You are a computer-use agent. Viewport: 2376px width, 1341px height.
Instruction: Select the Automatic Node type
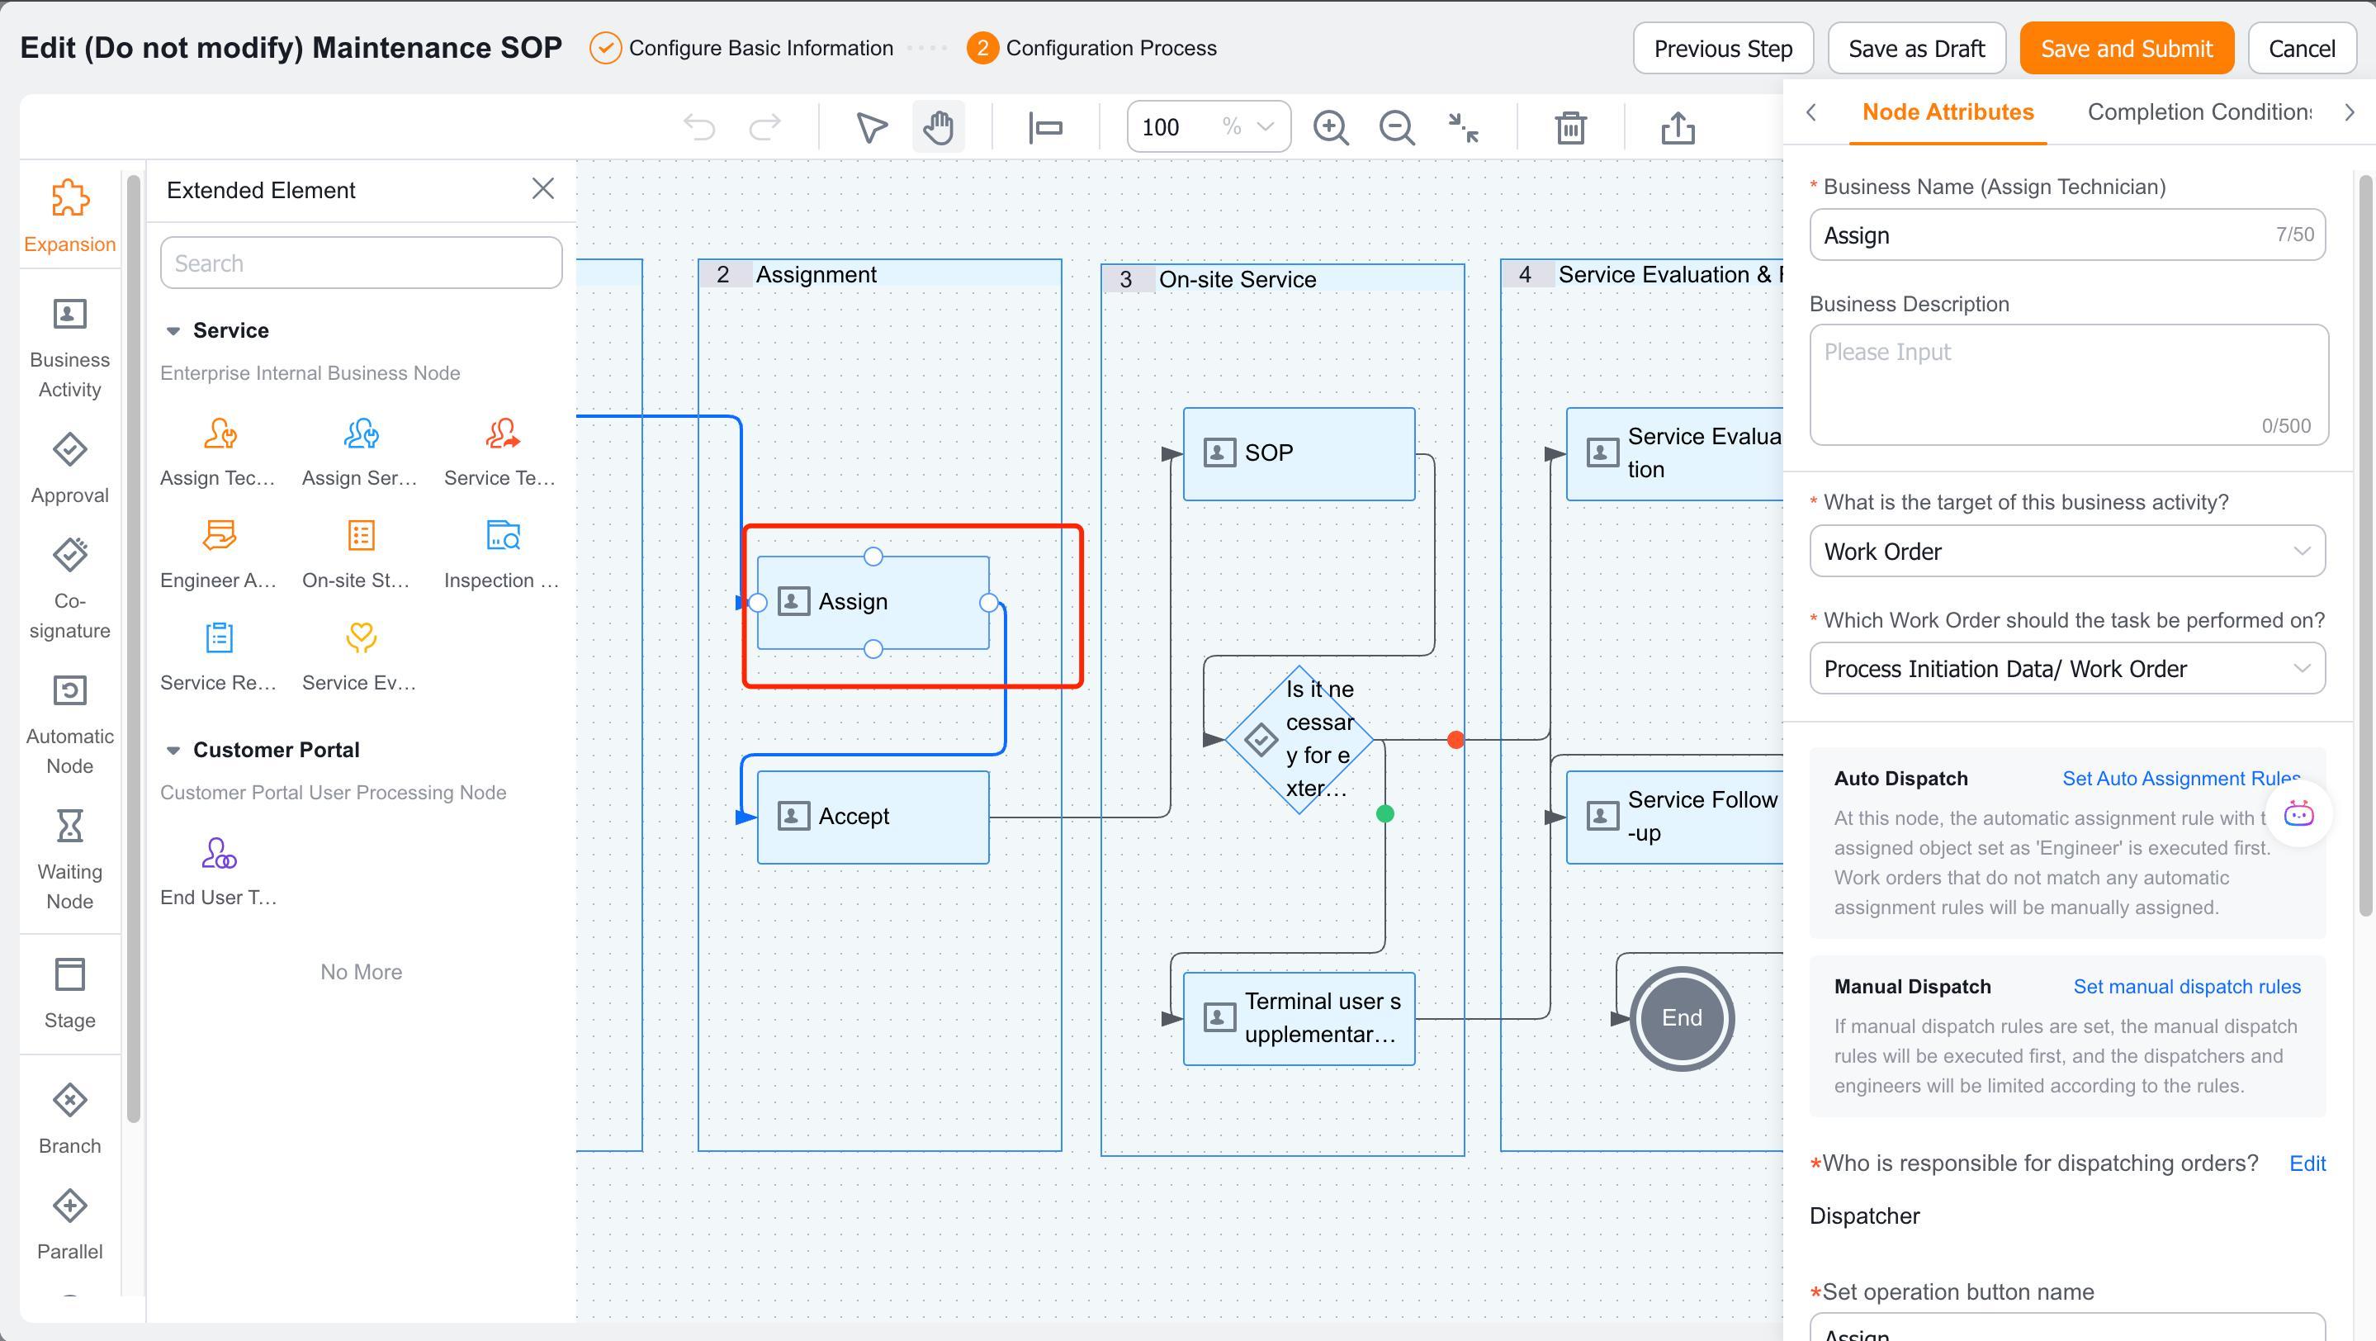click(70, 725)
